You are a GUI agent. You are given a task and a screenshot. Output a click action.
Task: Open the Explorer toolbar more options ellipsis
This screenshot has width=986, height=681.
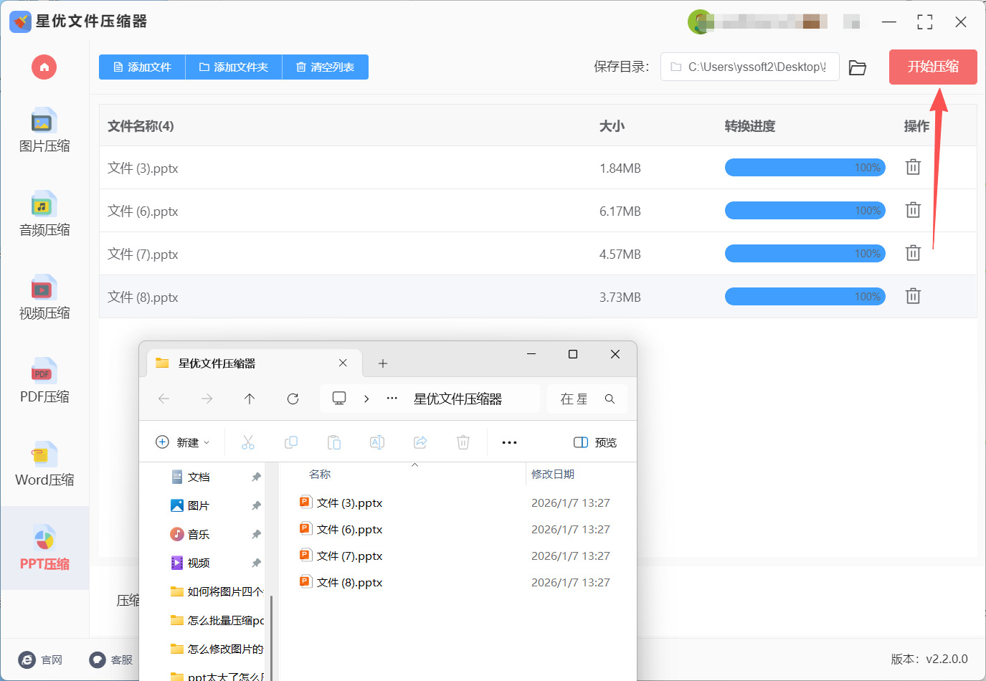pyautogui.click(x=509, y=443)
